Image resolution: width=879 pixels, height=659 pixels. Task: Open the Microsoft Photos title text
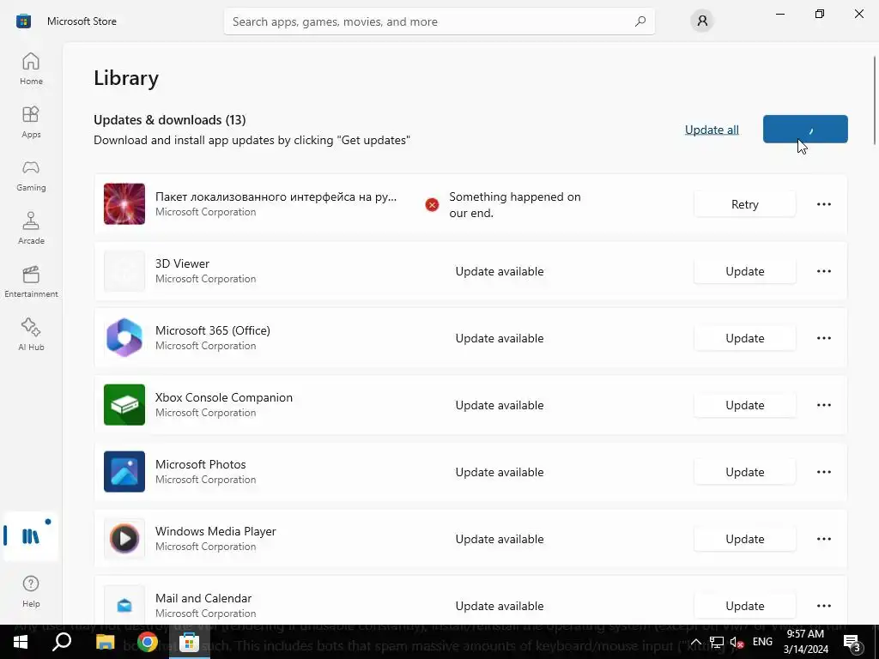200,464
